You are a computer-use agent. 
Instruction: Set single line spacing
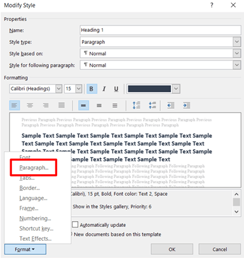tap(83, 105)
